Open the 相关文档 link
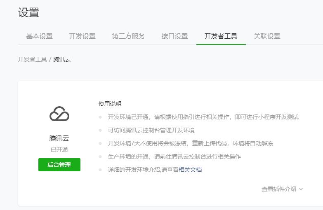 pyautogui.click(x=190, y=170)
